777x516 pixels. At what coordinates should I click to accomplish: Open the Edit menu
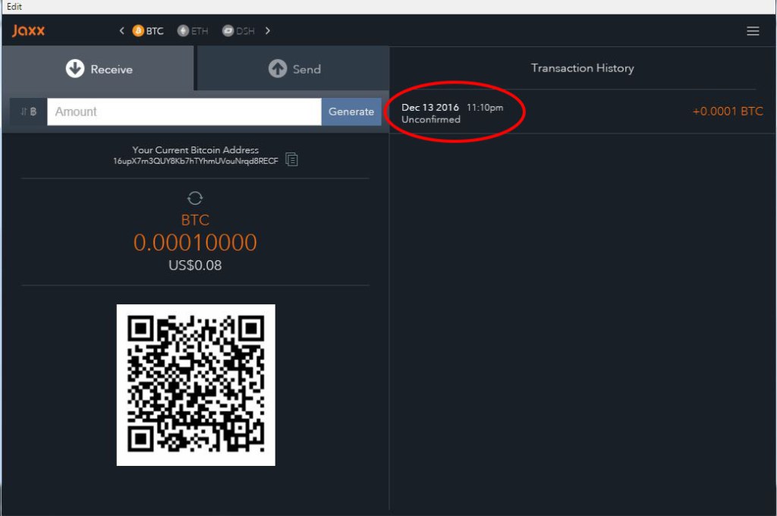13,6
